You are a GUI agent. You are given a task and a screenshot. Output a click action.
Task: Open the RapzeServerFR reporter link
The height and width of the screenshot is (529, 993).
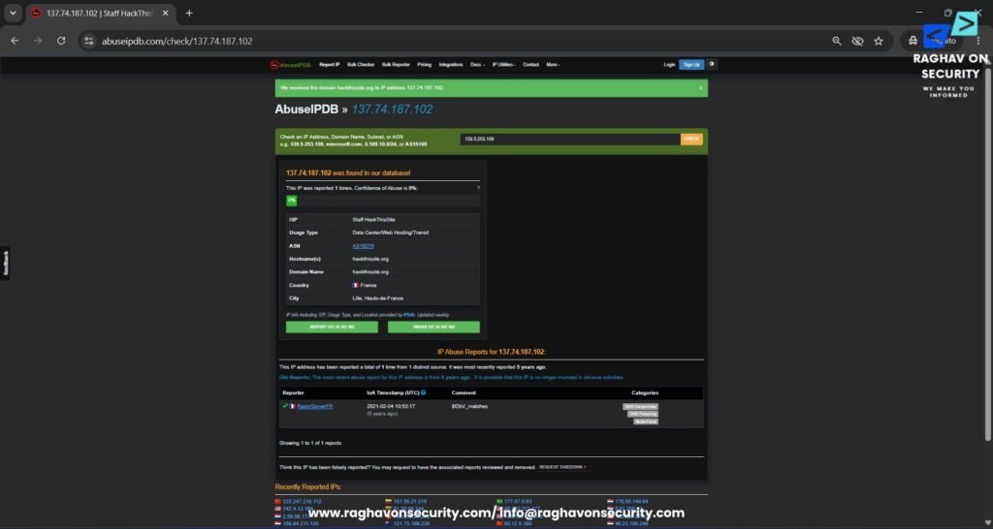(315, 406)
